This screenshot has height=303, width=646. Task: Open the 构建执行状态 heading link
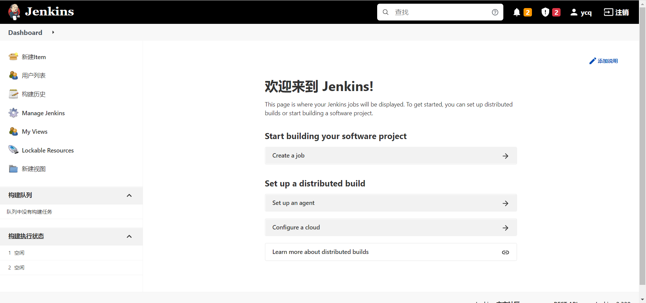(x=26, y=236)
